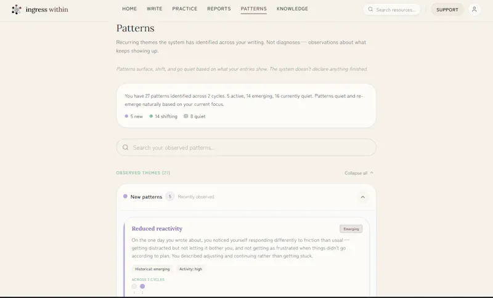Open the Reduced reactivity pattern title
The height and width of the screenshot is (298, 493).
click(x=157, y=228)
